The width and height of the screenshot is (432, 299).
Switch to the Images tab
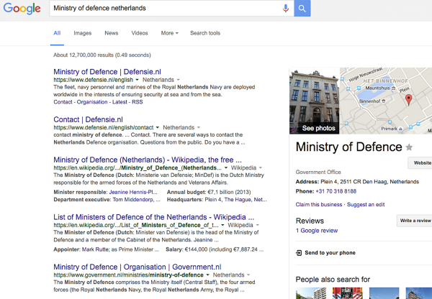tap(82, 33)
